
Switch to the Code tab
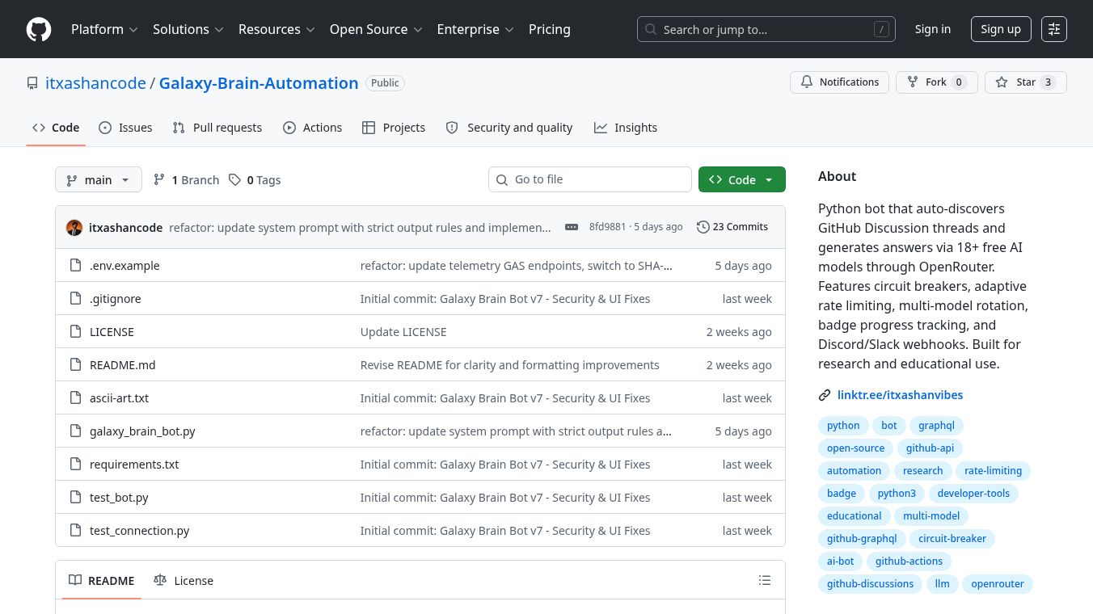click(56, 128)
